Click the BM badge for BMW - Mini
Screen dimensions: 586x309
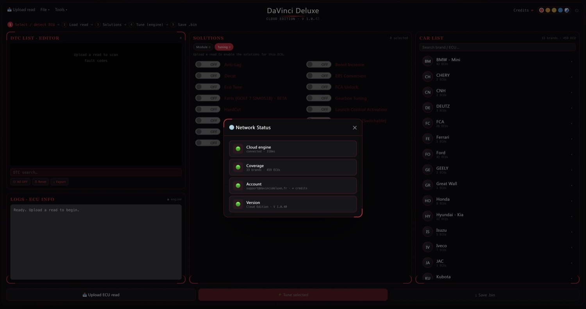pyautogui.click(x=428, y=61)
